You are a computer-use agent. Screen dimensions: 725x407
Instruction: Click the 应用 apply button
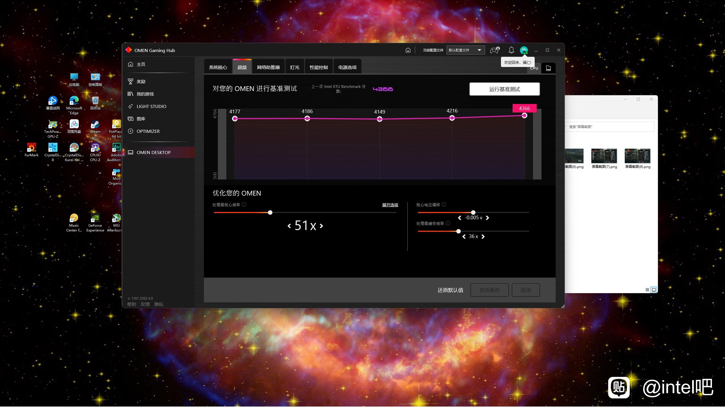[x=526, y=290]
